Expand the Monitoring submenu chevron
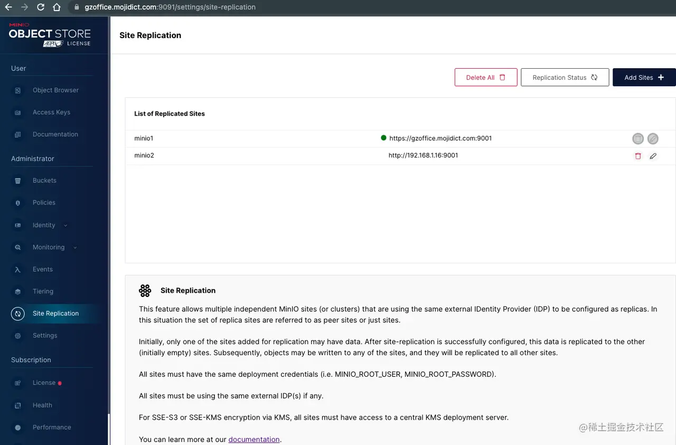Image resolution: width=676 pixels, height=445 pixels. [75, 247]
